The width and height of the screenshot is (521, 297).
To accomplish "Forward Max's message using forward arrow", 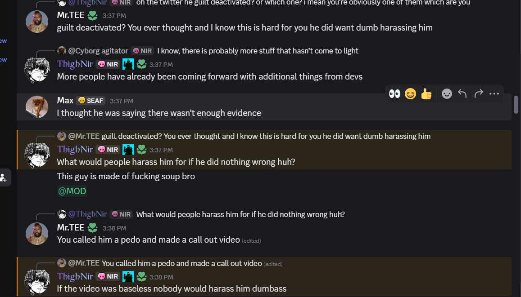I will coord(479,94).
